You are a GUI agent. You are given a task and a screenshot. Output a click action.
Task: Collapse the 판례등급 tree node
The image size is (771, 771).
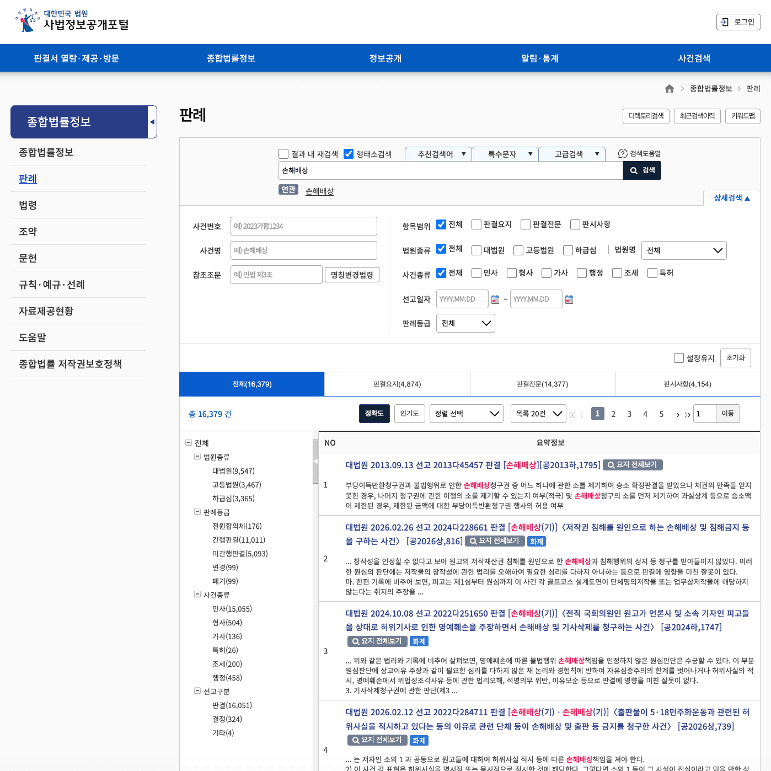coord(197,512)
